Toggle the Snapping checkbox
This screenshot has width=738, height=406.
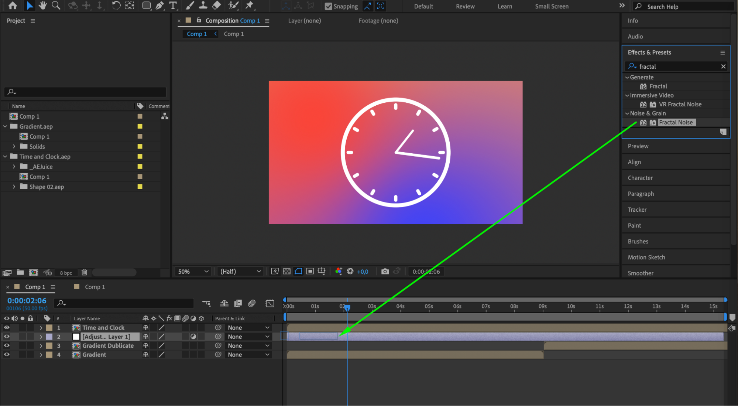(328, 6)
